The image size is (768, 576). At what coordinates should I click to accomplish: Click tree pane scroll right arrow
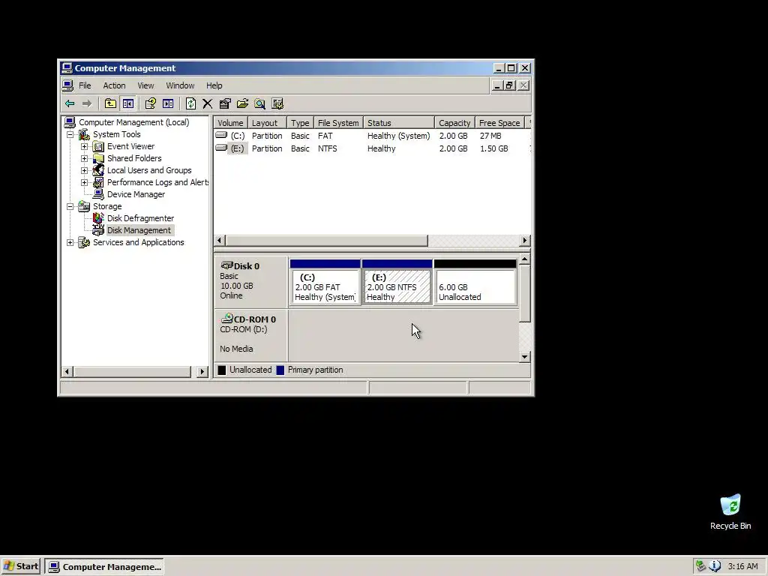click(202, 372)
